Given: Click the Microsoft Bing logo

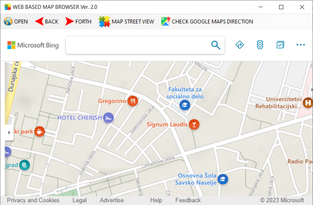Looking at the screenshot, I should [33, 45].
